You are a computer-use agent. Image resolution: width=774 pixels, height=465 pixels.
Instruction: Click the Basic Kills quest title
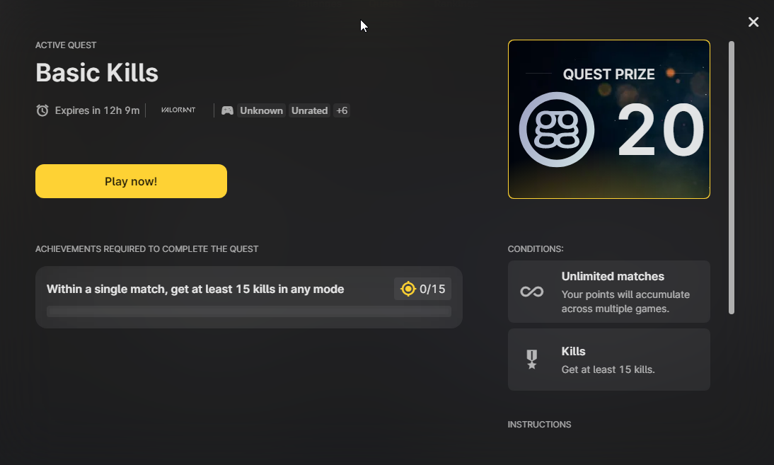point(97,73)
